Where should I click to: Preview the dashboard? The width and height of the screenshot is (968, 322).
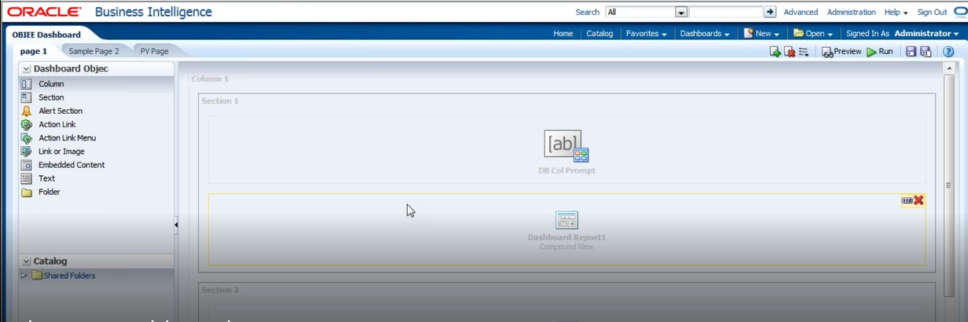[x=841, y=52]
